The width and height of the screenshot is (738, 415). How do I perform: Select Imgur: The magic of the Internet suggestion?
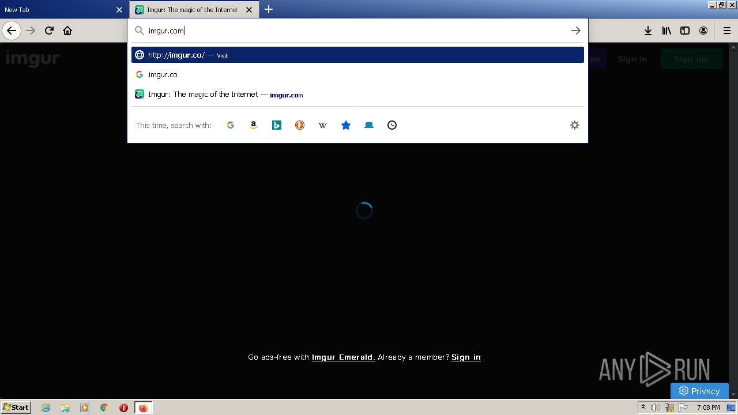click(357, 94)
